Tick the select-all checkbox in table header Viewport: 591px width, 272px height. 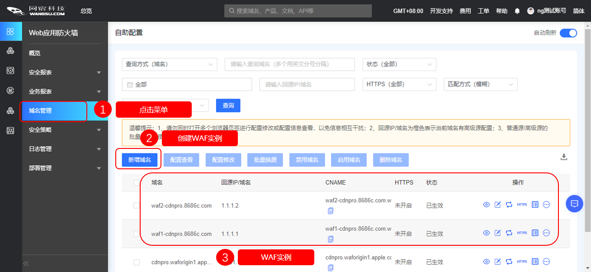tap(137, 183)
